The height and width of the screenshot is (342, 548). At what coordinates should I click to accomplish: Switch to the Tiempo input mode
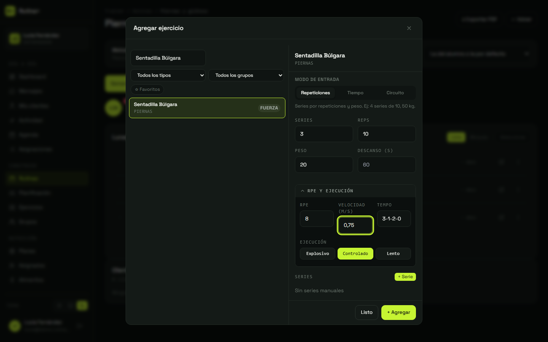355,93
